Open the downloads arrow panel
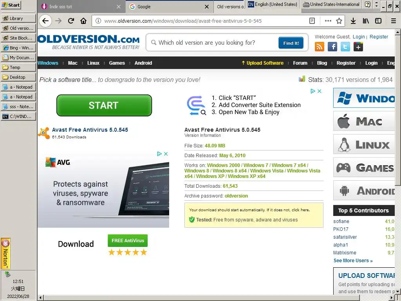Image resolution: width=401 pixels, height=301 pixels. pos(353,21)
